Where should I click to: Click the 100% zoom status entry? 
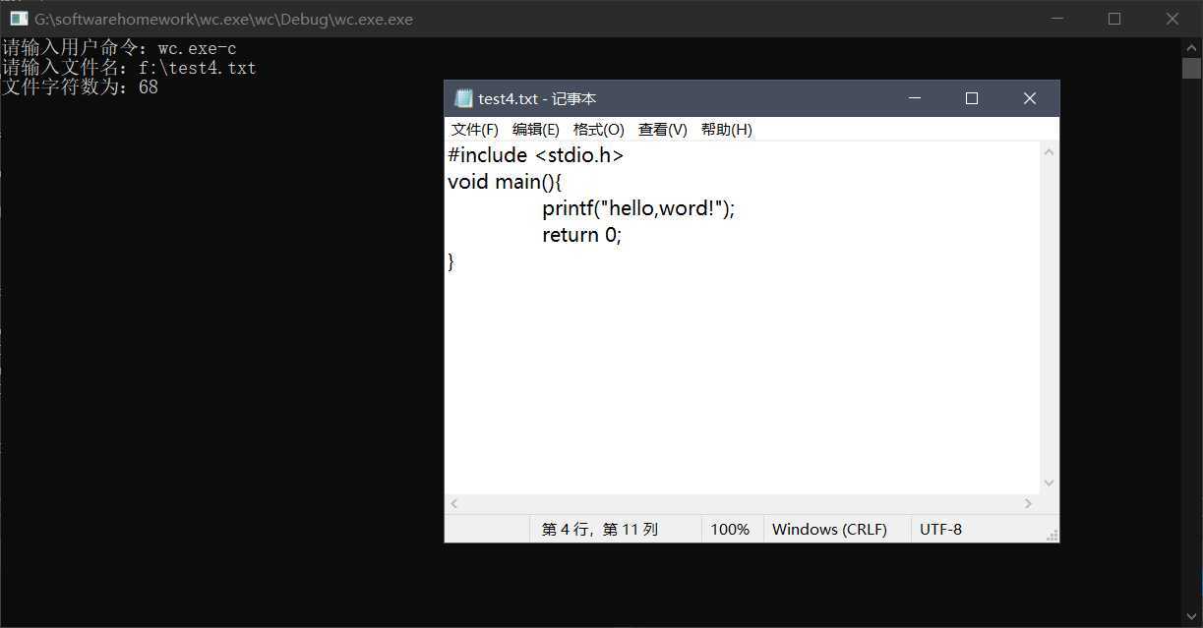730,529
